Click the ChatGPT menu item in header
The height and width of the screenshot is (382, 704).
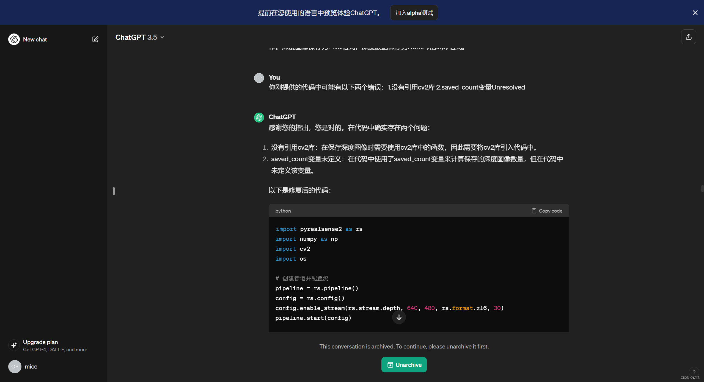tap(138, 36)
